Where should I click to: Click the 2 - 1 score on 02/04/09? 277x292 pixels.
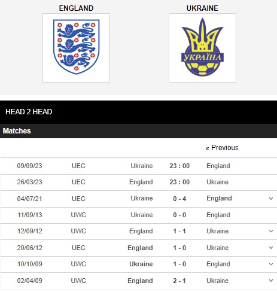(179, 281)
